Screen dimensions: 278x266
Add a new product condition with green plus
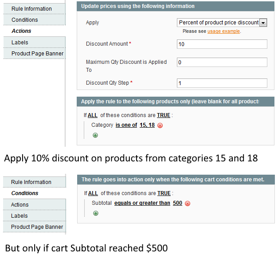95,135
